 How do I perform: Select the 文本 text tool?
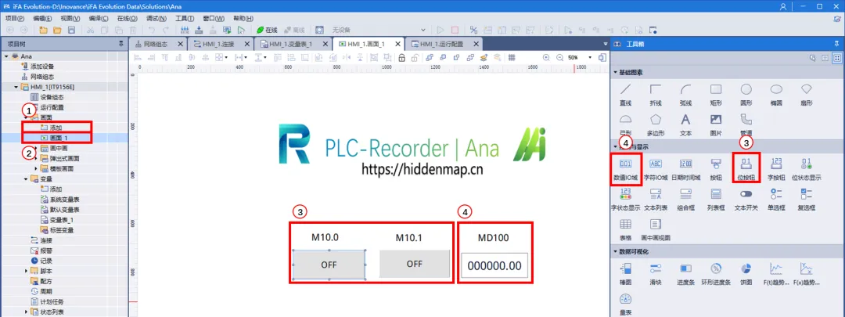[686, 124]
